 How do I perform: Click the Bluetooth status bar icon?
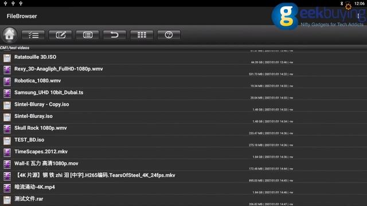coord(342,3)
